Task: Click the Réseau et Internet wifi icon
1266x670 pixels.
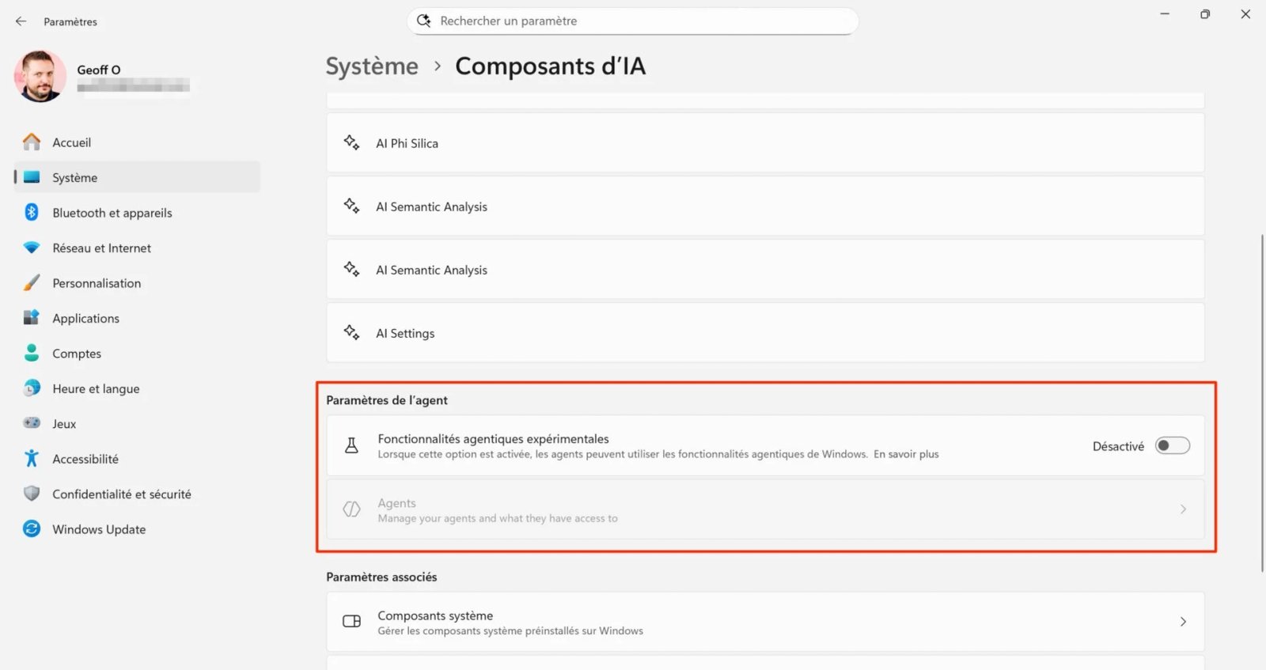Action: [x=32, y=248]
